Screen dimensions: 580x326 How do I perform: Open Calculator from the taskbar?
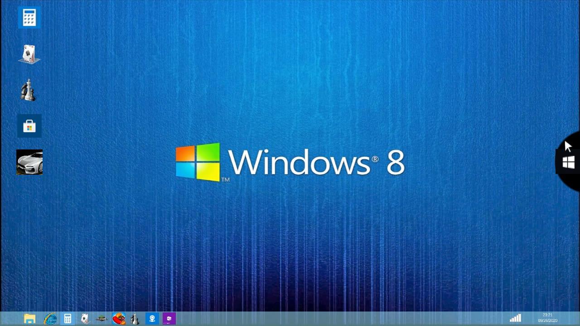click(68, 319)
